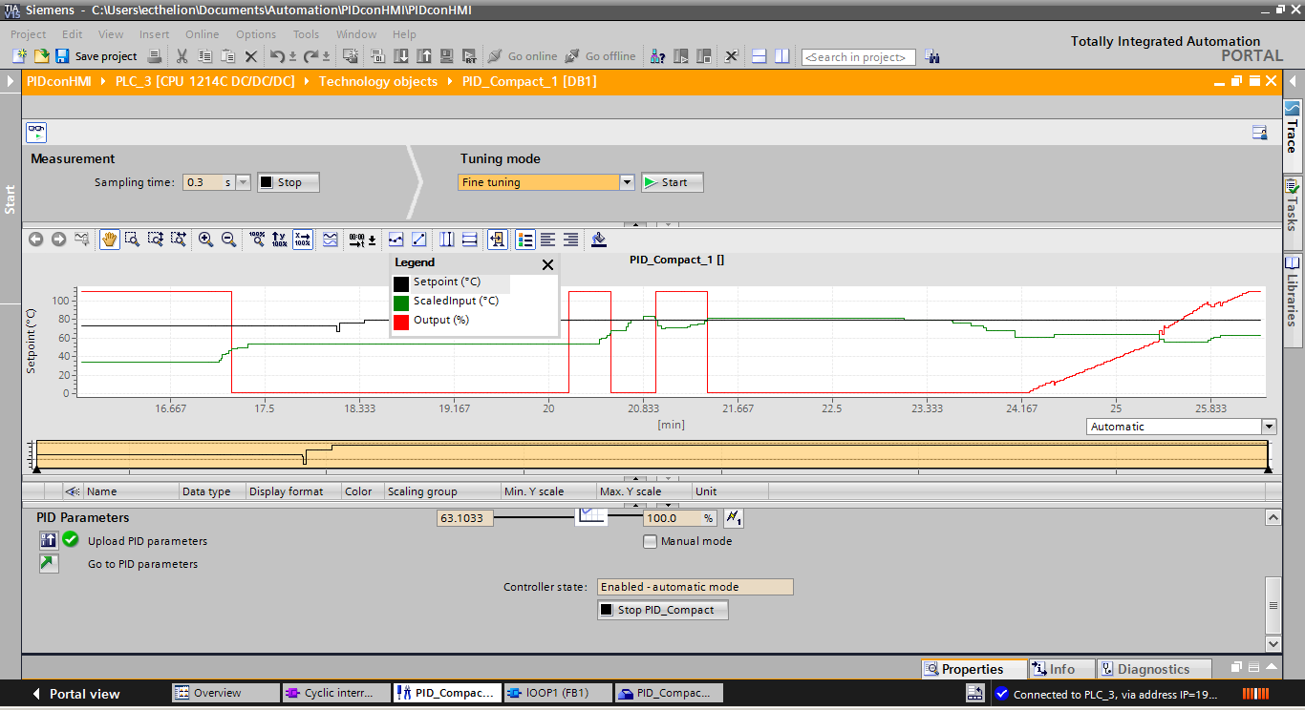Click the time axis unit icon
Screen dimensions: 1305x710
point(362,240)
